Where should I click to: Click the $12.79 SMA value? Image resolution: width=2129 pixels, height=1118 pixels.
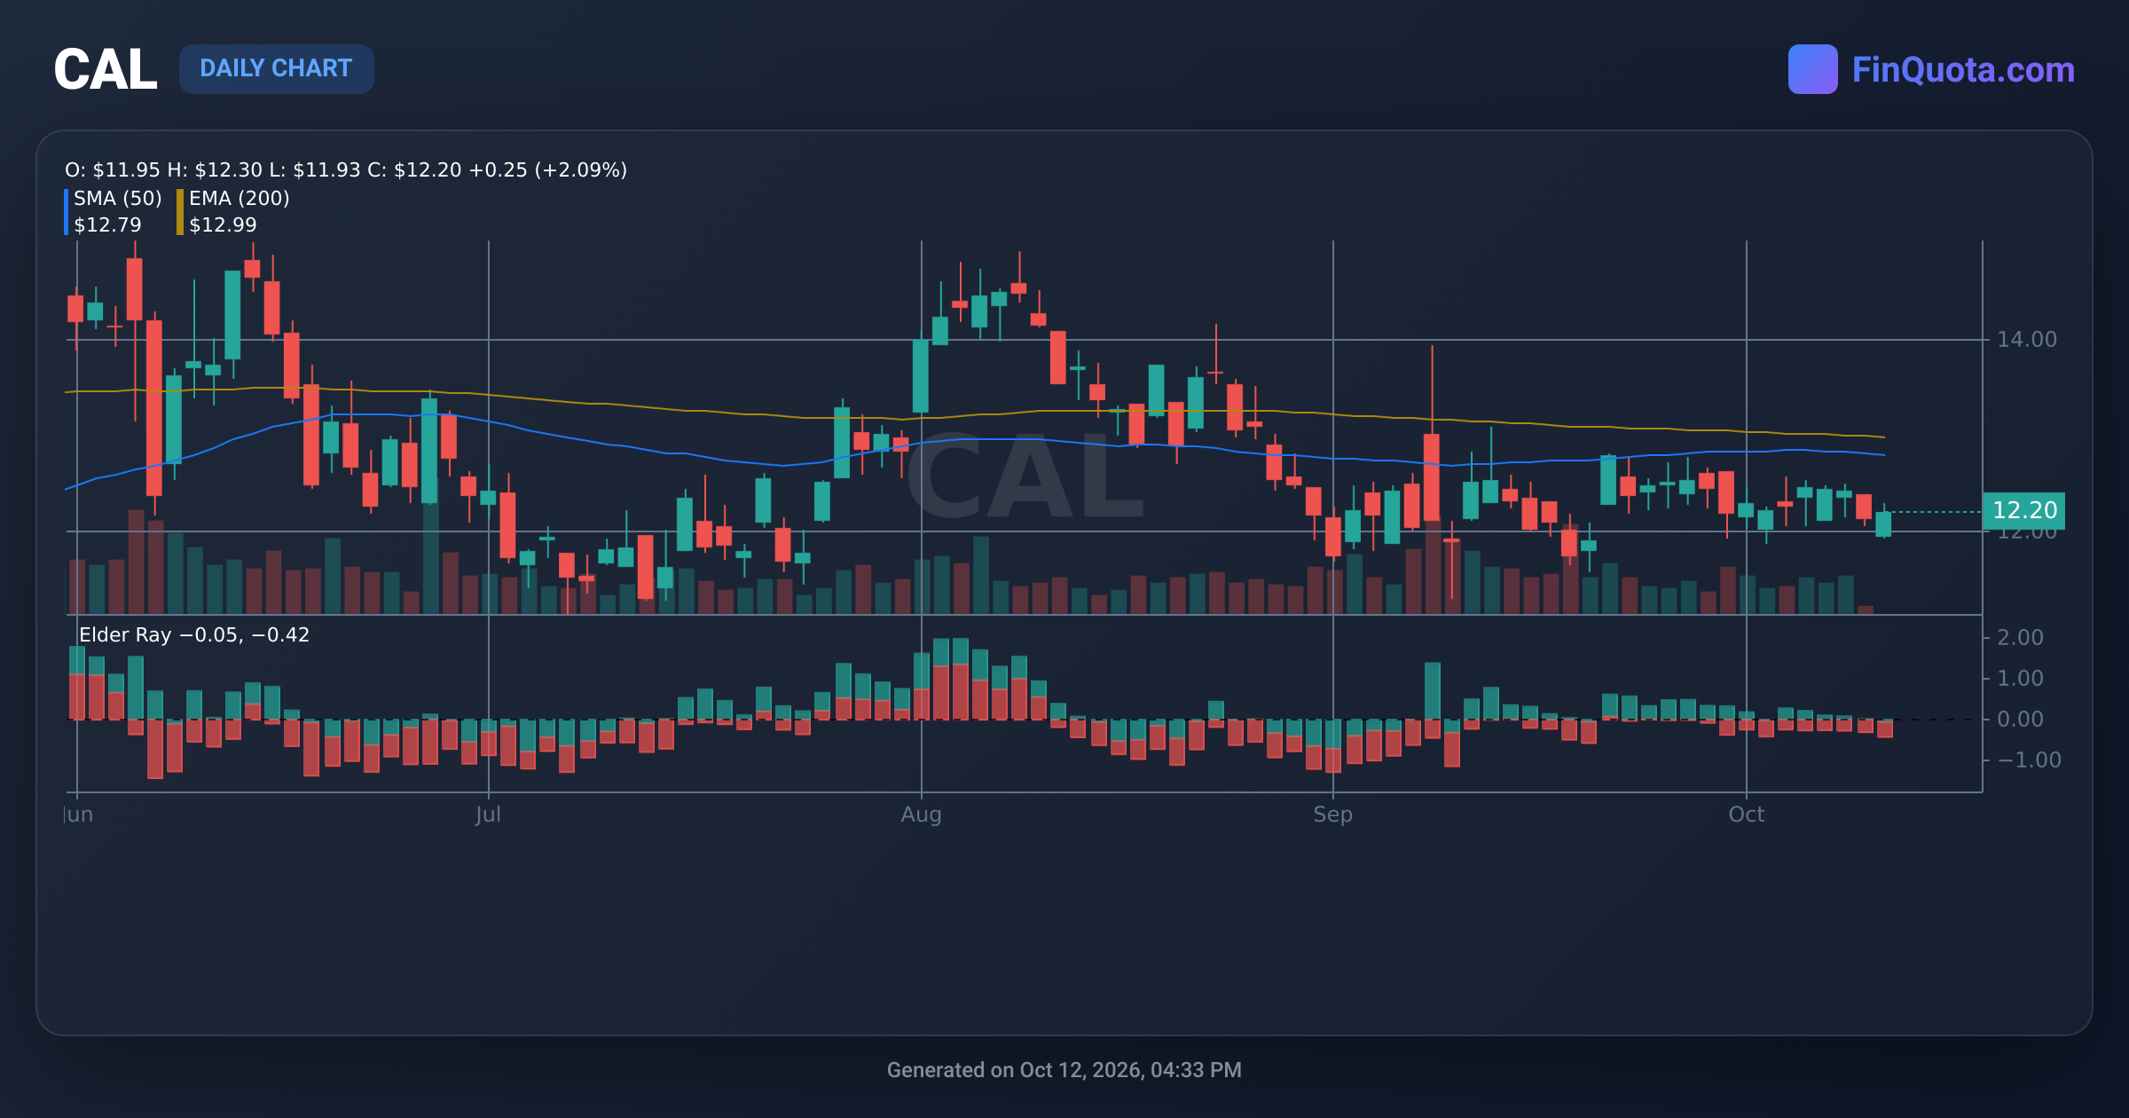pyautogui.click(x=107, y=224)
